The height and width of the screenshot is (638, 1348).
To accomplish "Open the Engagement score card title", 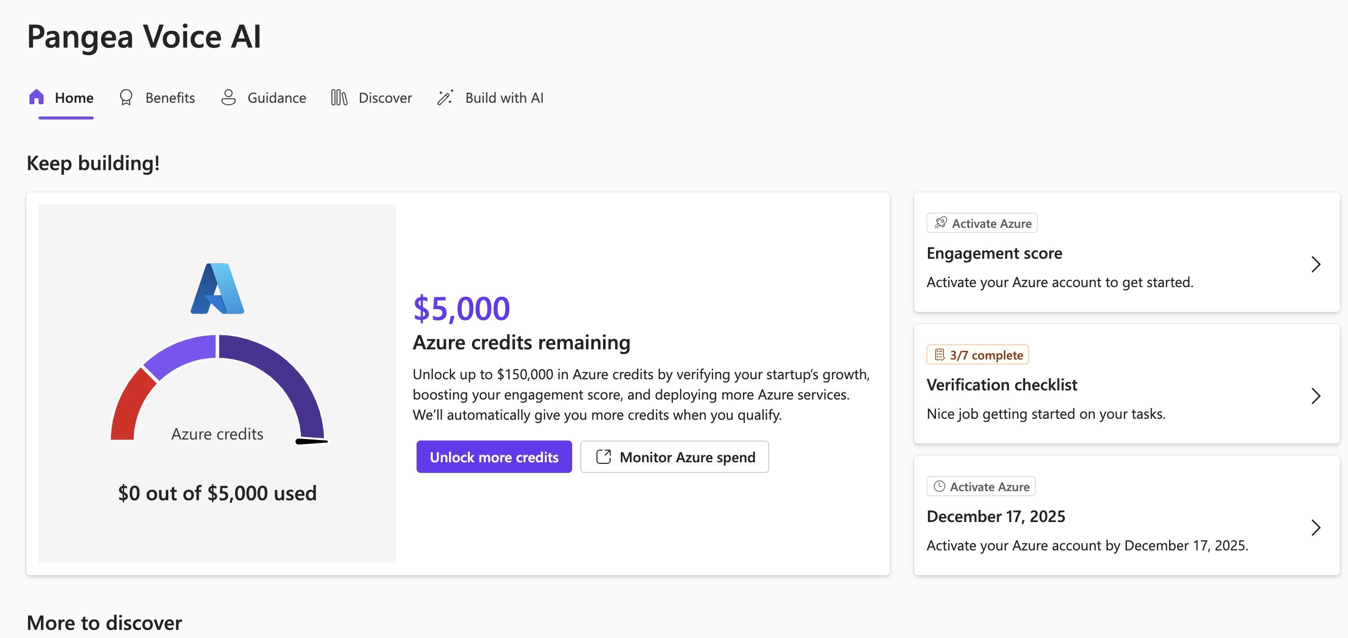I will pos(994,253).
